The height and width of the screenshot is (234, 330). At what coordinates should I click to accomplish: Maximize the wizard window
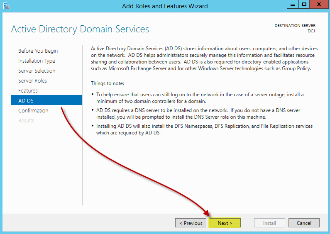[x=304, y=4]
